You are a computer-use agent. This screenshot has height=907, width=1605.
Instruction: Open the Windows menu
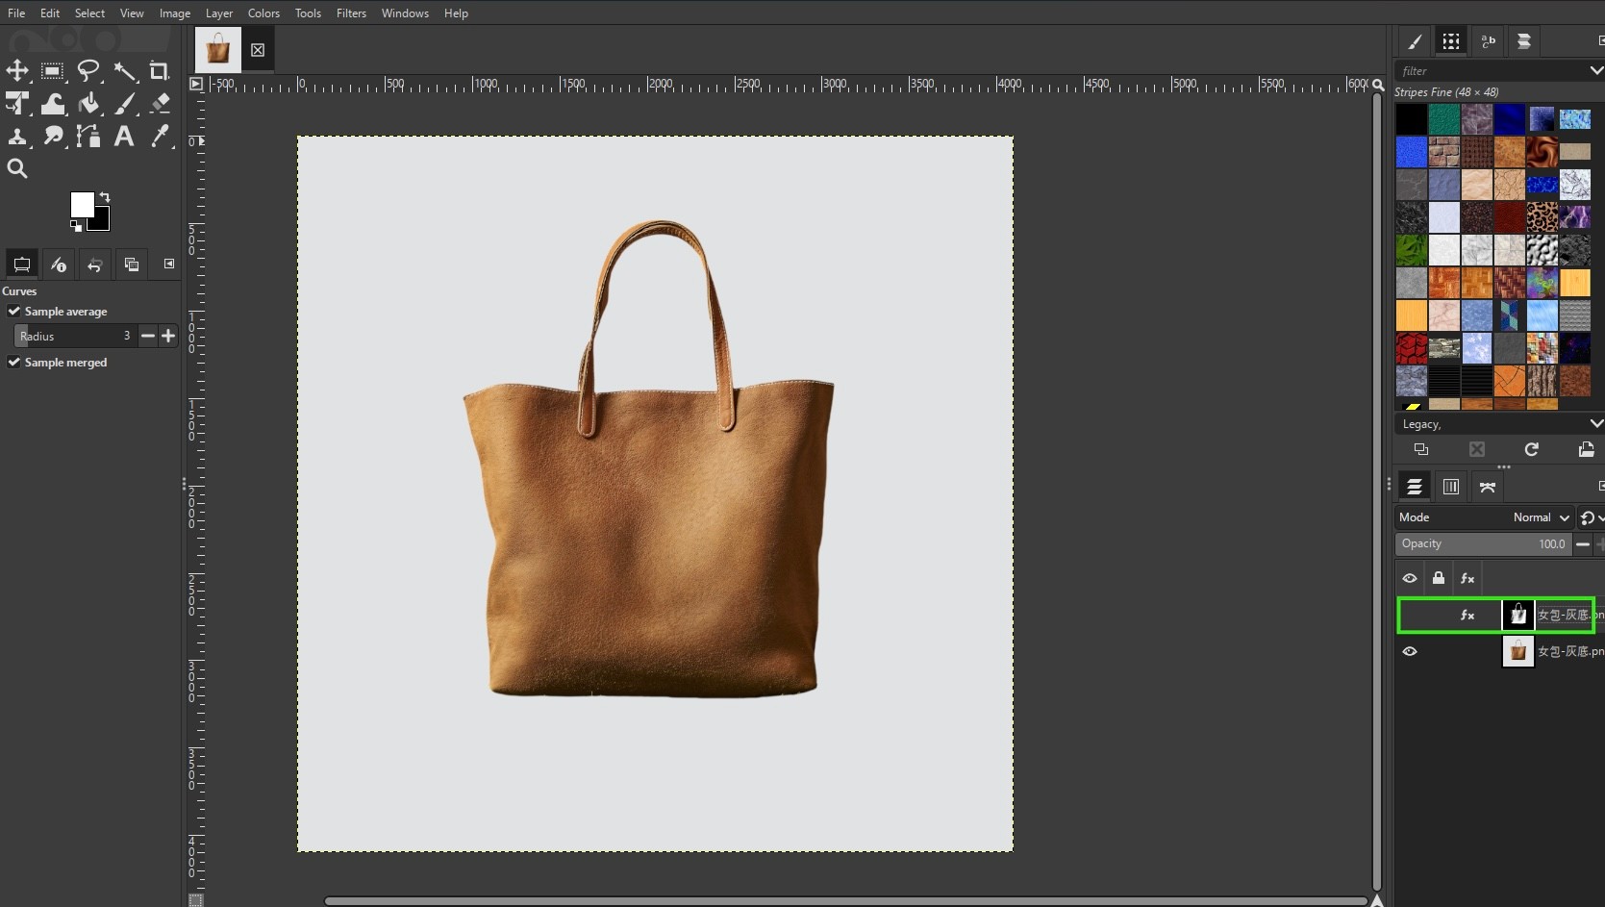click(x=405, y=13)
